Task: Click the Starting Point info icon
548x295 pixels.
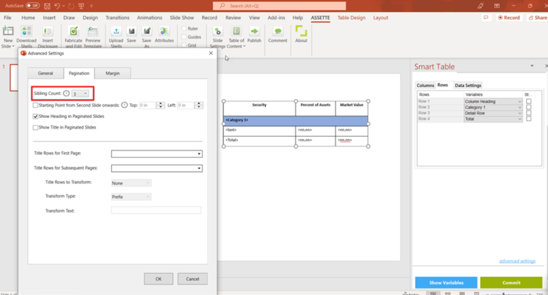Action: coord(124,105)
